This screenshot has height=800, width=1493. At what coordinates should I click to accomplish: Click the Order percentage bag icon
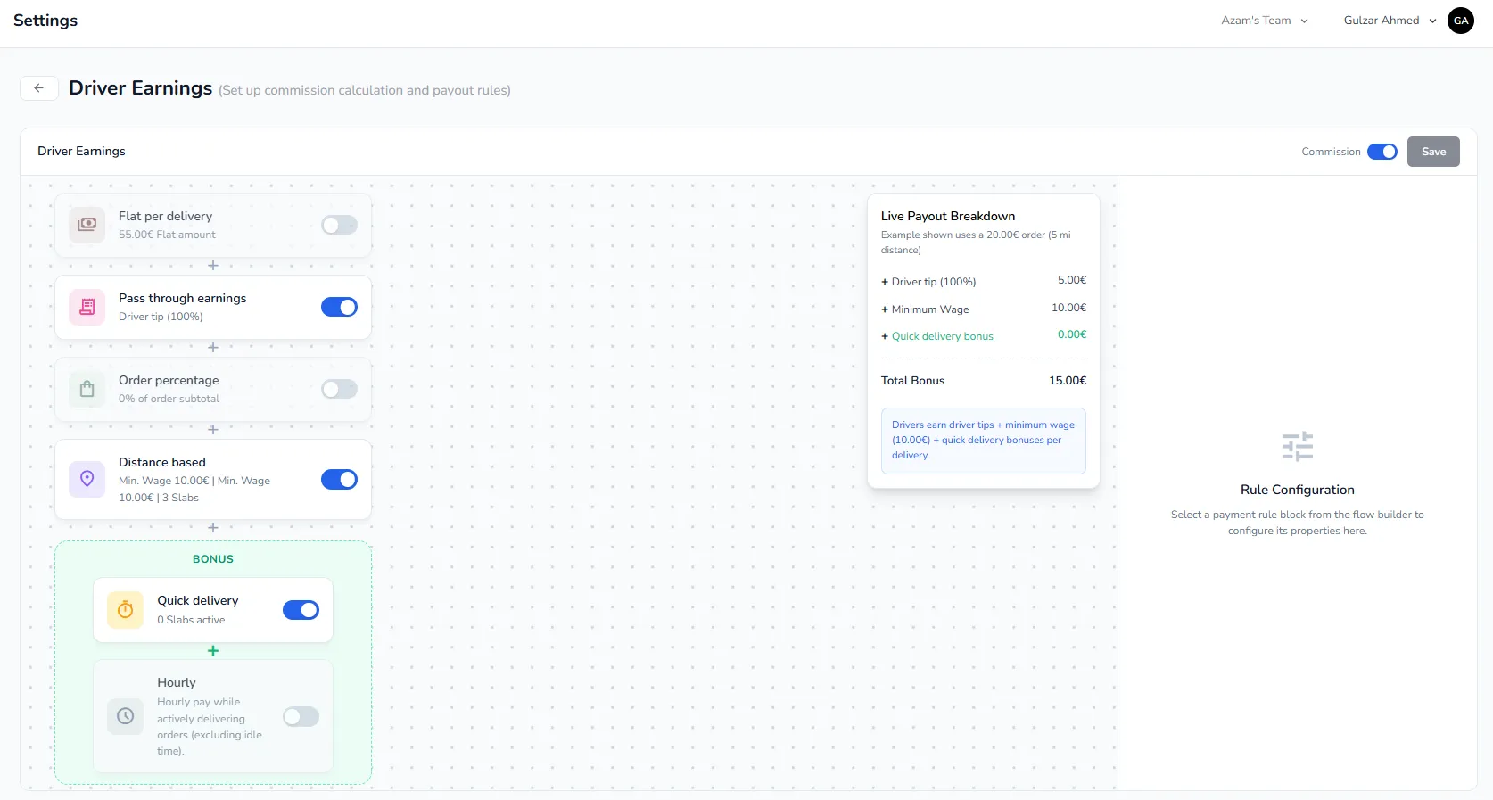tap(87, 389)
